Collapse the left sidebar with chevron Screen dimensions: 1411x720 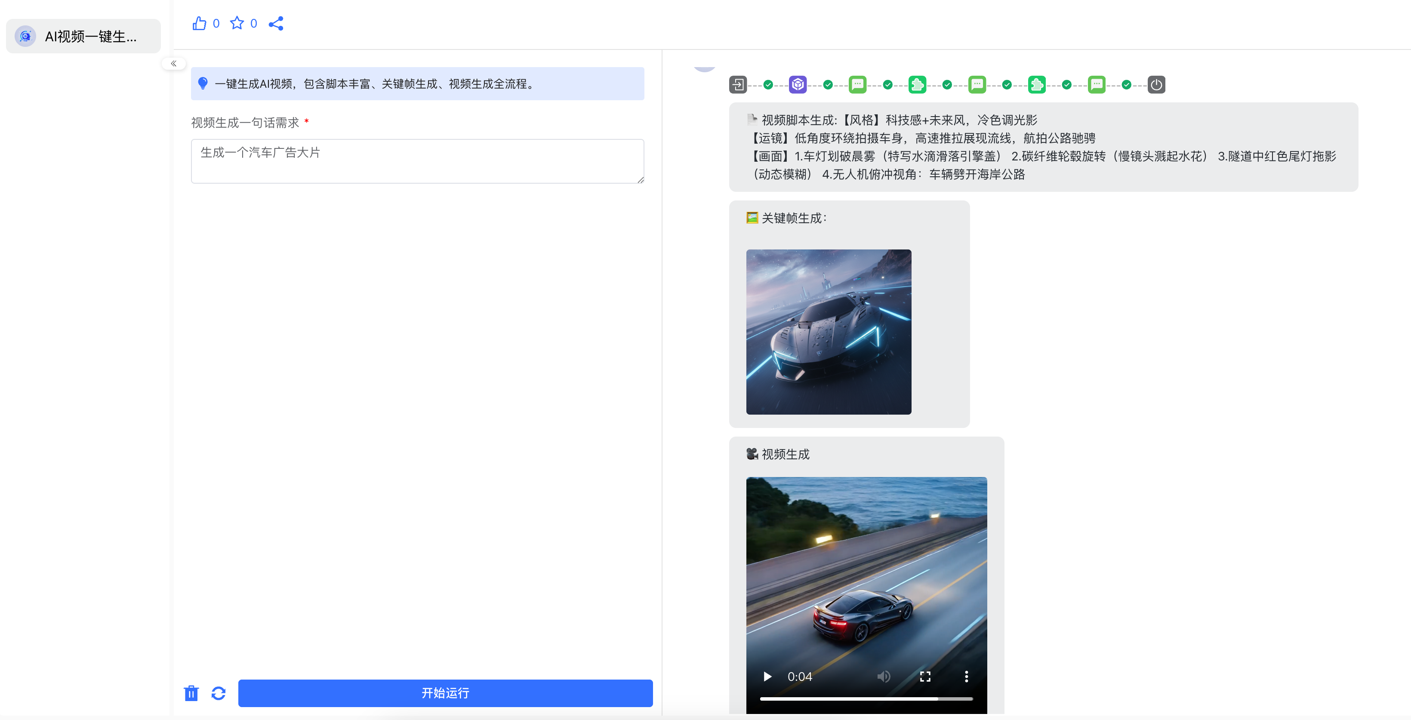[x=174, y=64]
